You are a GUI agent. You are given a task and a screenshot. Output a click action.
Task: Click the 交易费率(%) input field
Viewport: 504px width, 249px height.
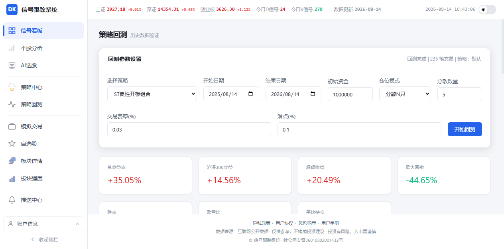189,129
